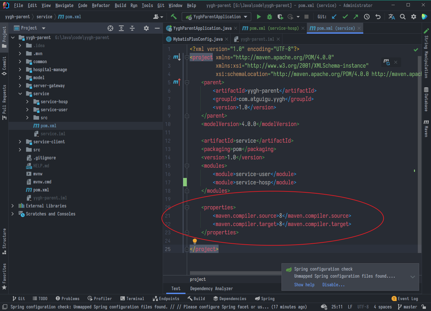Open the Event Log
The width and height of the screenshot is (431, 311).
(x=405, y=298)
